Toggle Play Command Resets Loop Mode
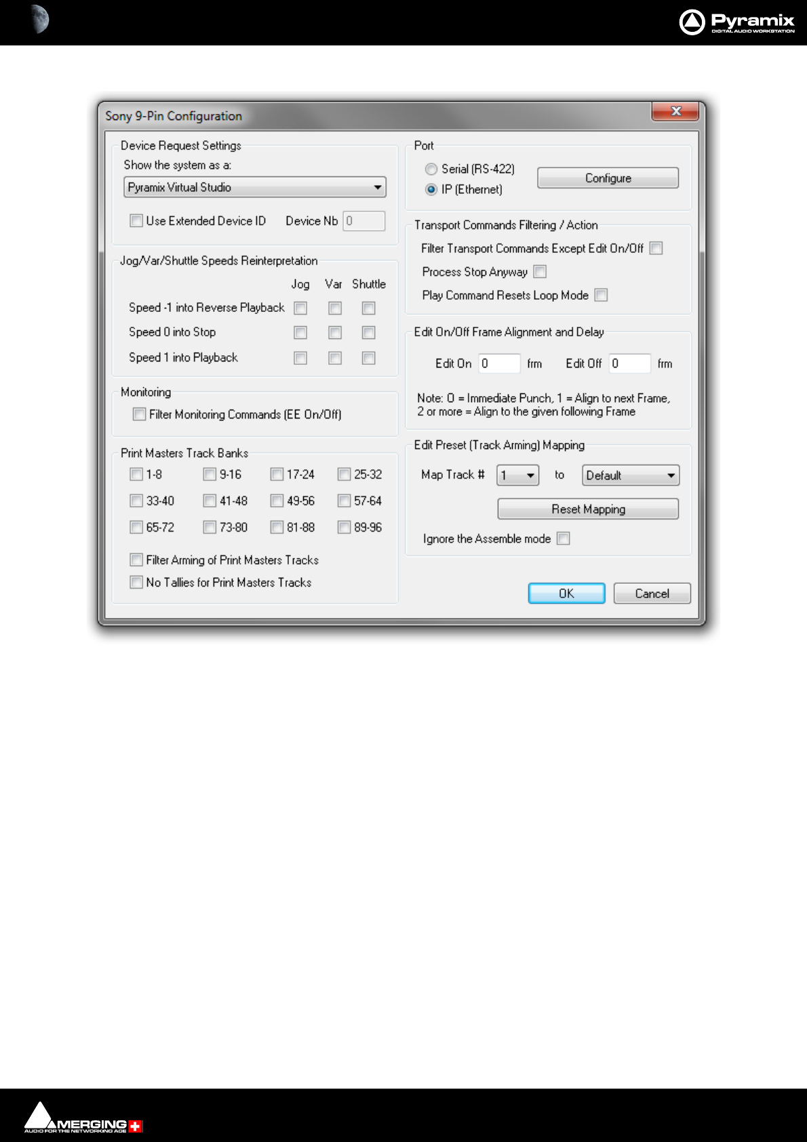The height and width of the screenshot is (1142, 807). (601, 295)
